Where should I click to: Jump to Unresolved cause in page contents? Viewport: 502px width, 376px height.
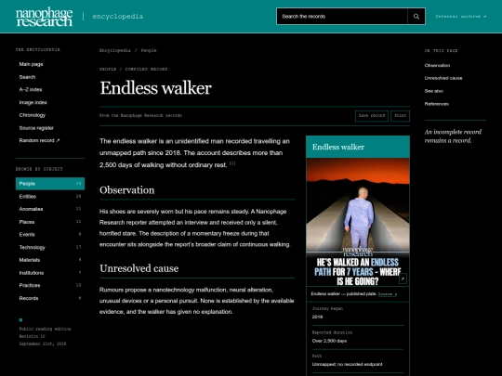(x=443, y=78)
